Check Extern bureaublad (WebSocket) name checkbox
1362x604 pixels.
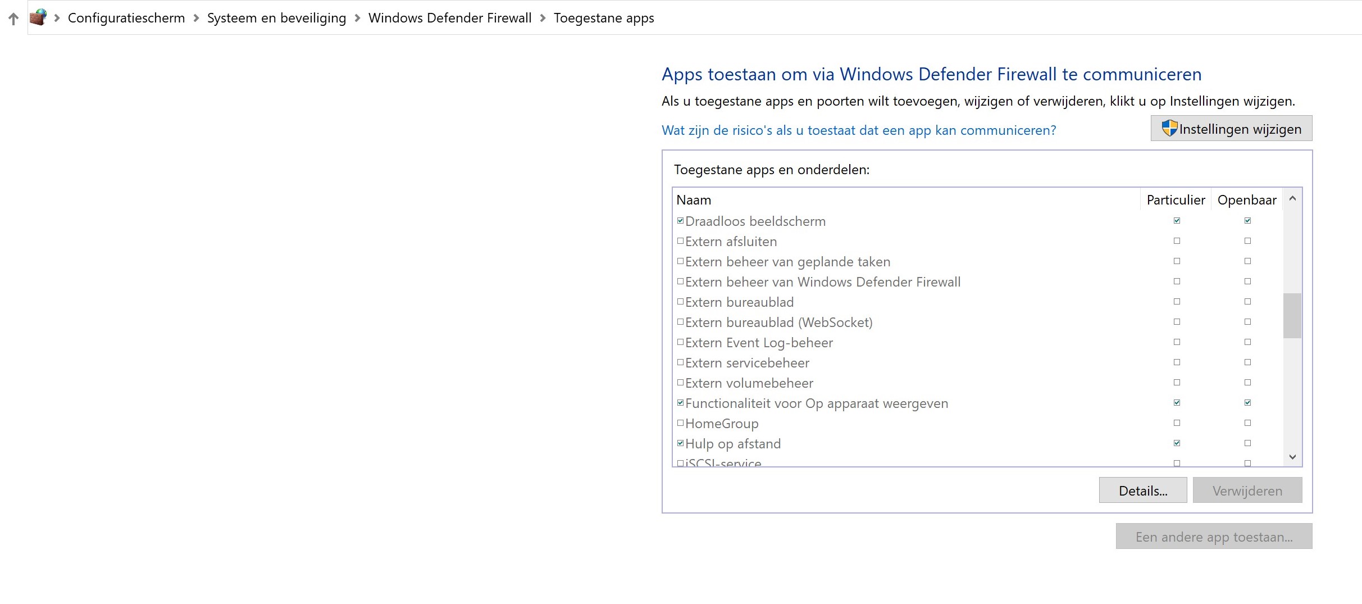tap(680, 322)
